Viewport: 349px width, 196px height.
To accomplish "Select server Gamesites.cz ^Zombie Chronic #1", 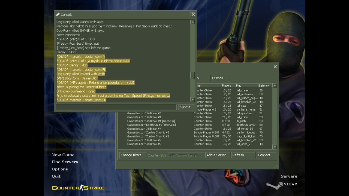I will [195, 136].
